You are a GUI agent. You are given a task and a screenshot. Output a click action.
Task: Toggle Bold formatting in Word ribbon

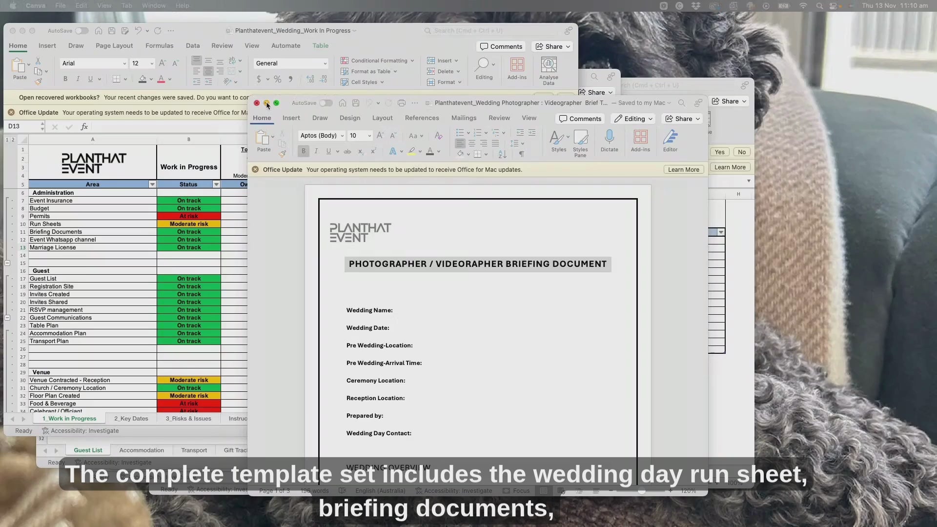(x=303, y=151)
